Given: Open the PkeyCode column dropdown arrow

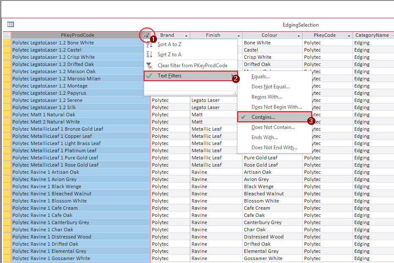Looking at the screenshot, I should pyautogui.click(x=349, y=36).
